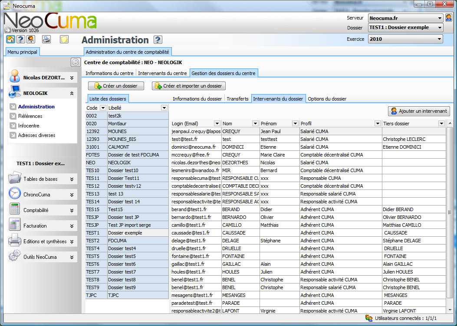Open the Informations du dossier tab
Image resolution: width=457 pixels, height=326 pixels.
[x=197, y=99]
